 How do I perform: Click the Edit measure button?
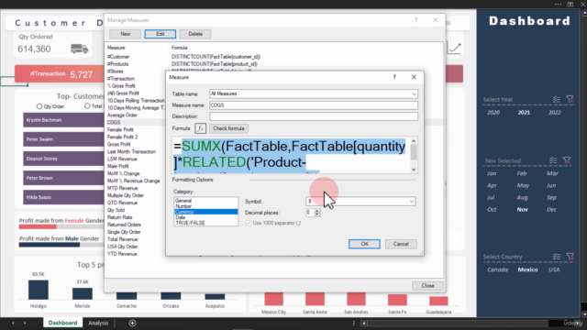point(161,34)
